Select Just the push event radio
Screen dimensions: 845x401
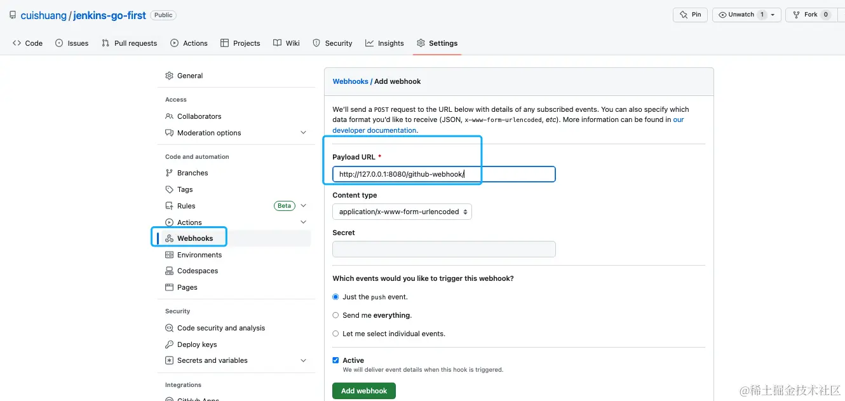(336, 297)
